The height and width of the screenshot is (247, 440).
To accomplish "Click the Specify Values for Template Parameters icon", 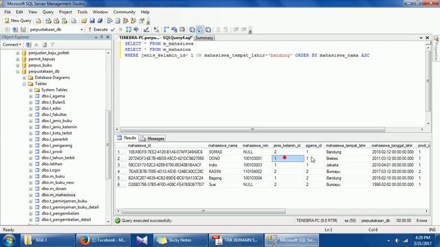I will click(156, 30).
